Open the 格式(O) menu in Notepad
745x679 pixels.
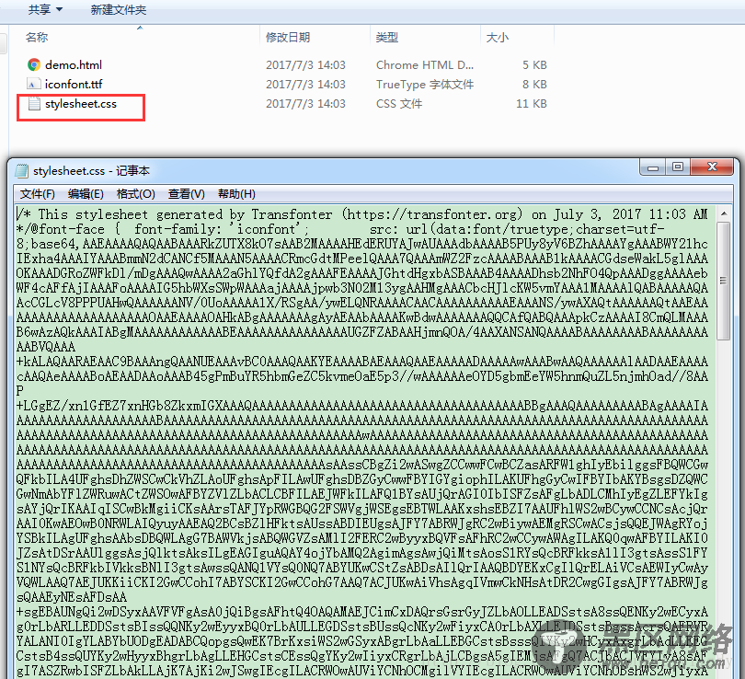pyautogui.click(x=136, y=194)
